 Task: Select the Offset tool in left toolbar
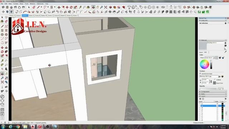[x=6, y=56]
